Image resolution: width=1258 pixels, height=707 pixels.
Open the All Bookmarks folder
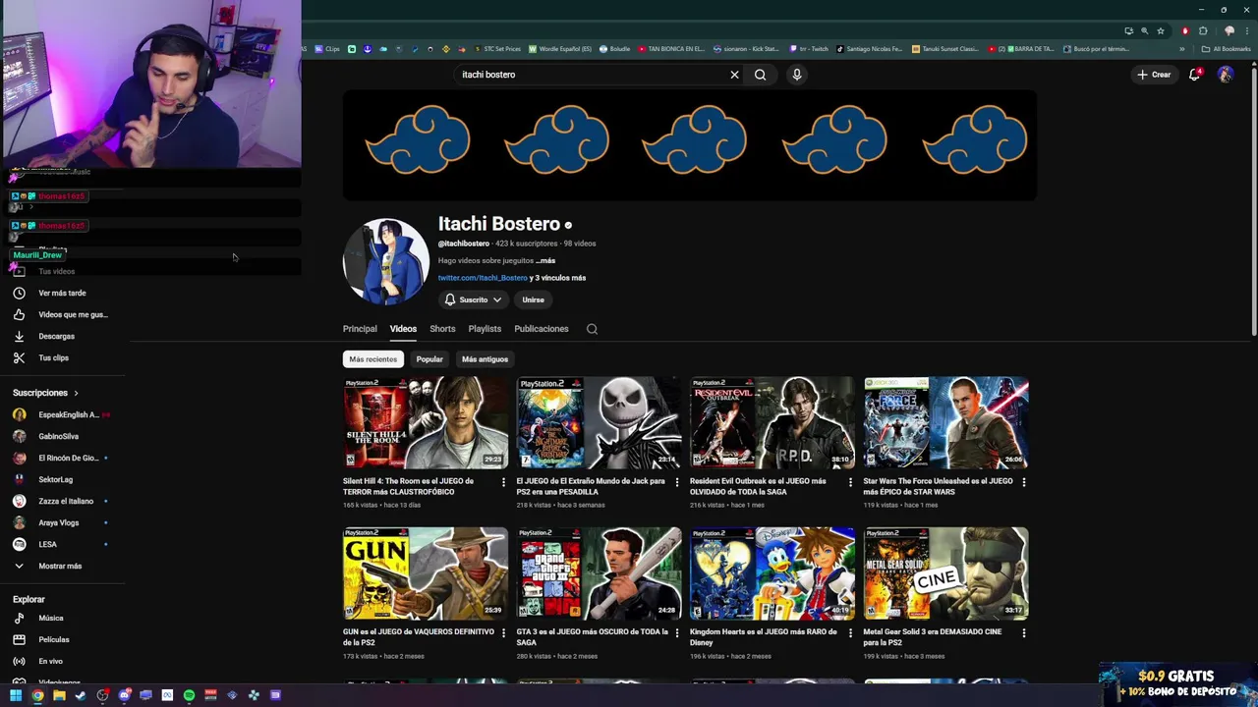pos(1226,49)
